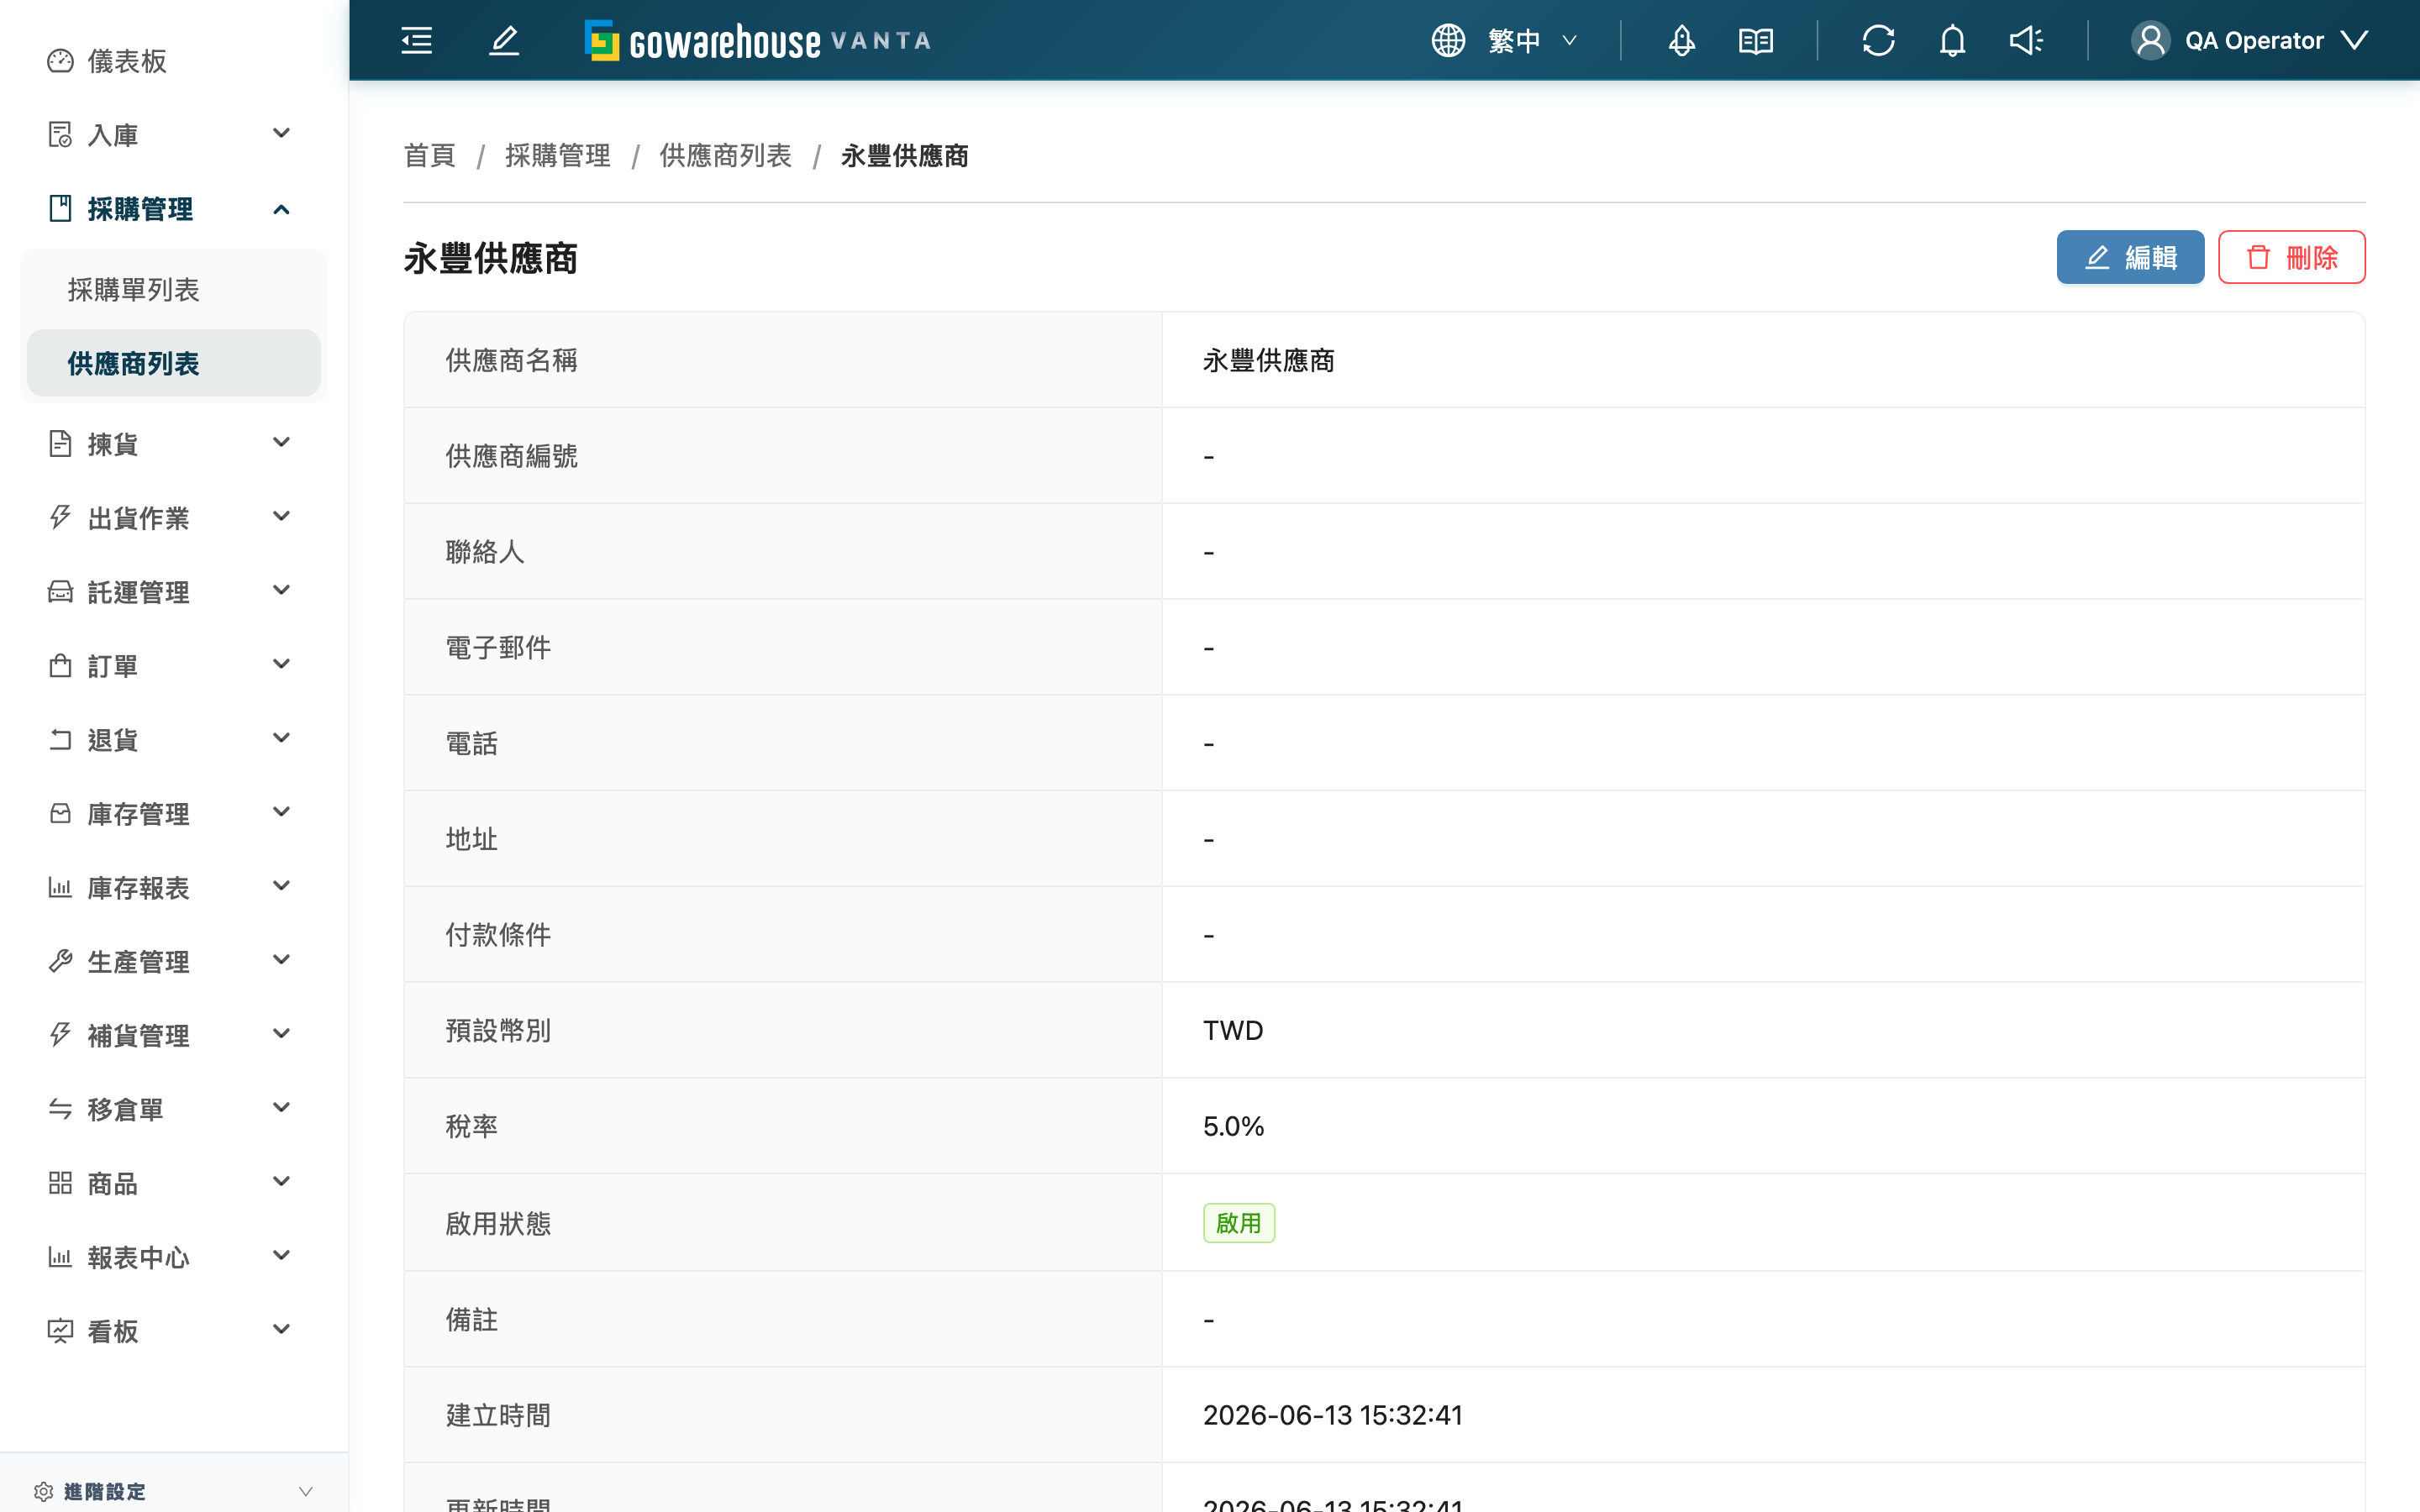Click the red 刪除 button
The height and width of the screenshot is (1512, 2420).
(2291, 257)
